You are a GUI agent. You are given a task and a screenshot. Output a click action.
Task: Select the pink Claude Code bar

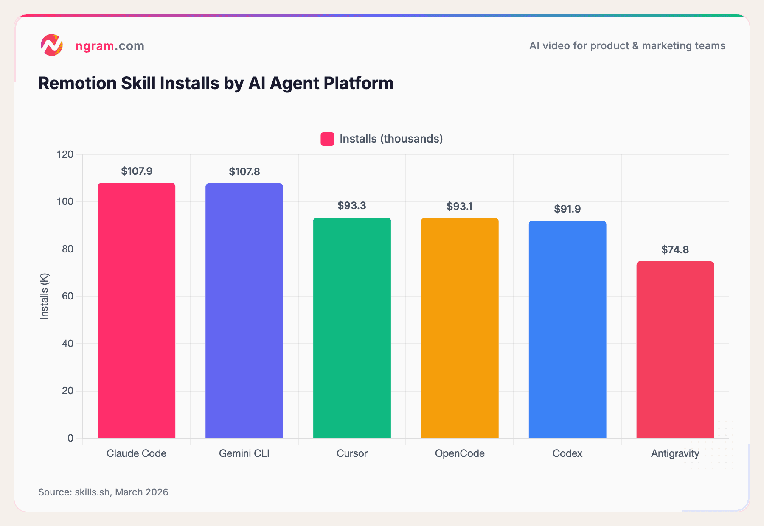click(136, 310)
